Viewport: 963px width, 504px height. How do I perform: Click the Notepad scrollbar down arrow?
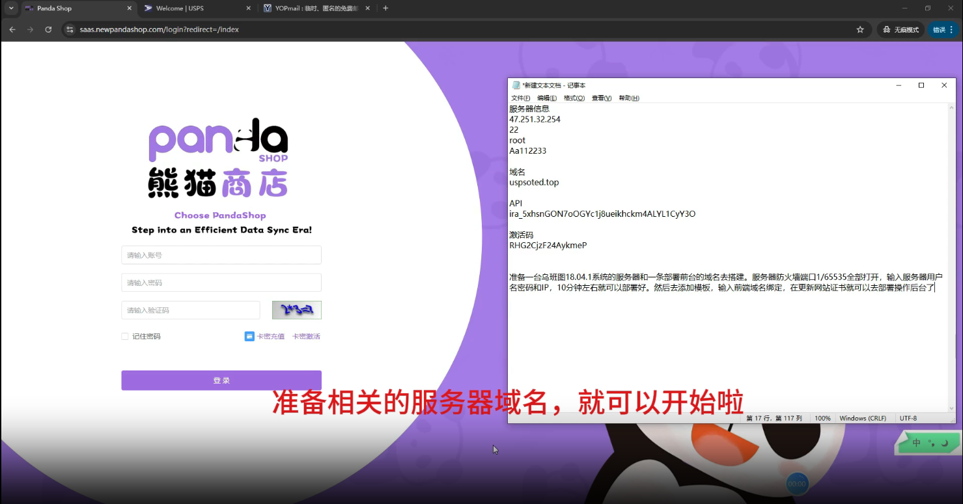(951, 408)
